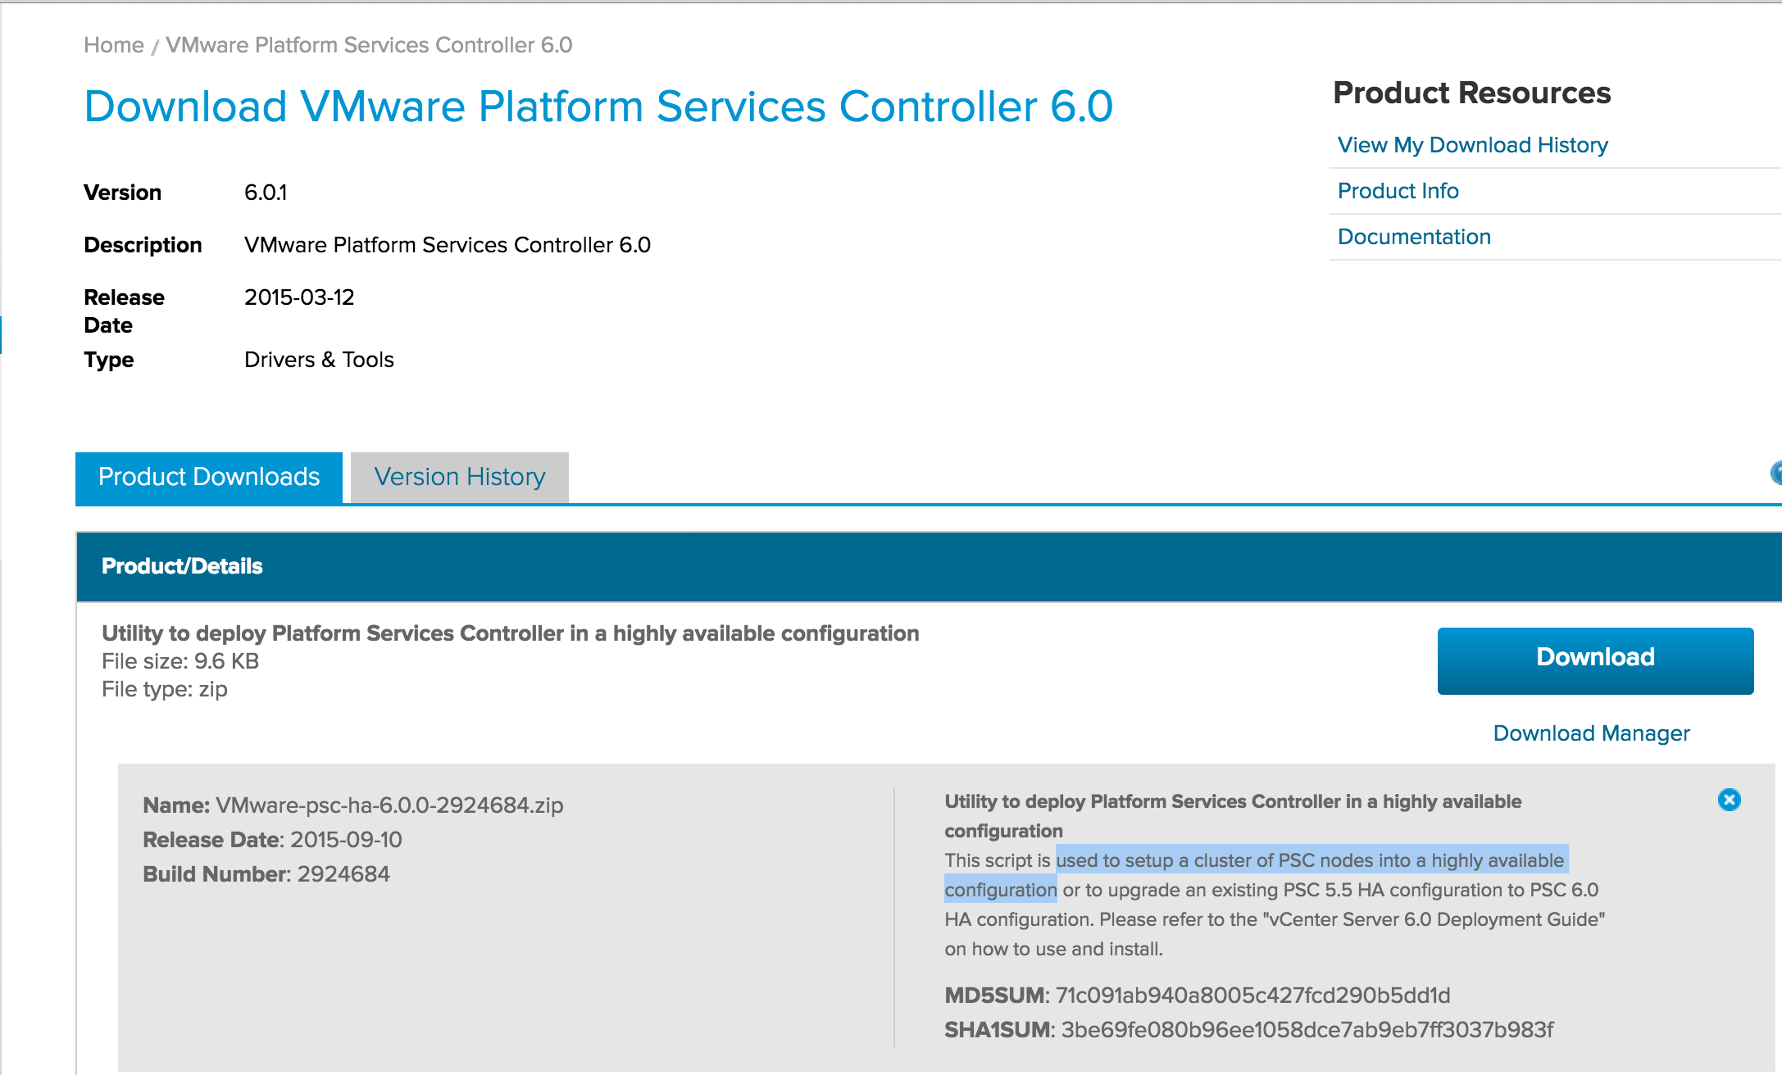1782x1075 pixels.
Task: Click the SHA1SUM hash value
Action: [1307, 1030]
